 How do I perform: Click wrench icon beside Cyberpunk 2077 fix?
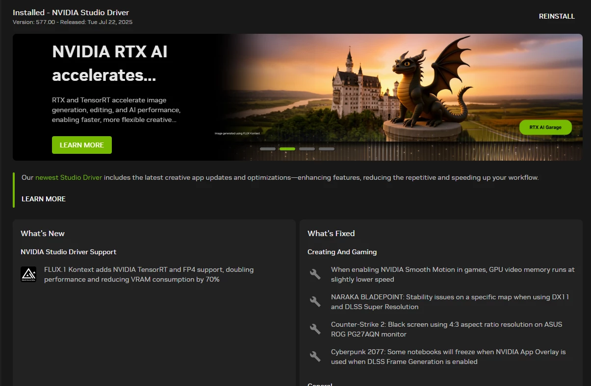pos(315,357)
